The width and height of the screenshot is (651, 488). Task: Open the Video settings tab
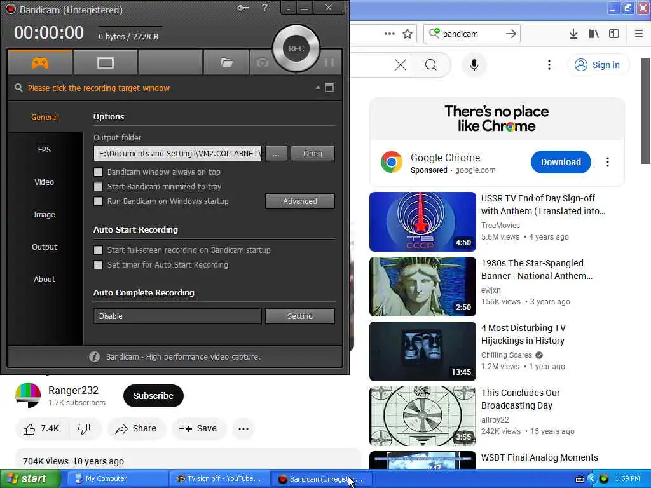point(45,182)
